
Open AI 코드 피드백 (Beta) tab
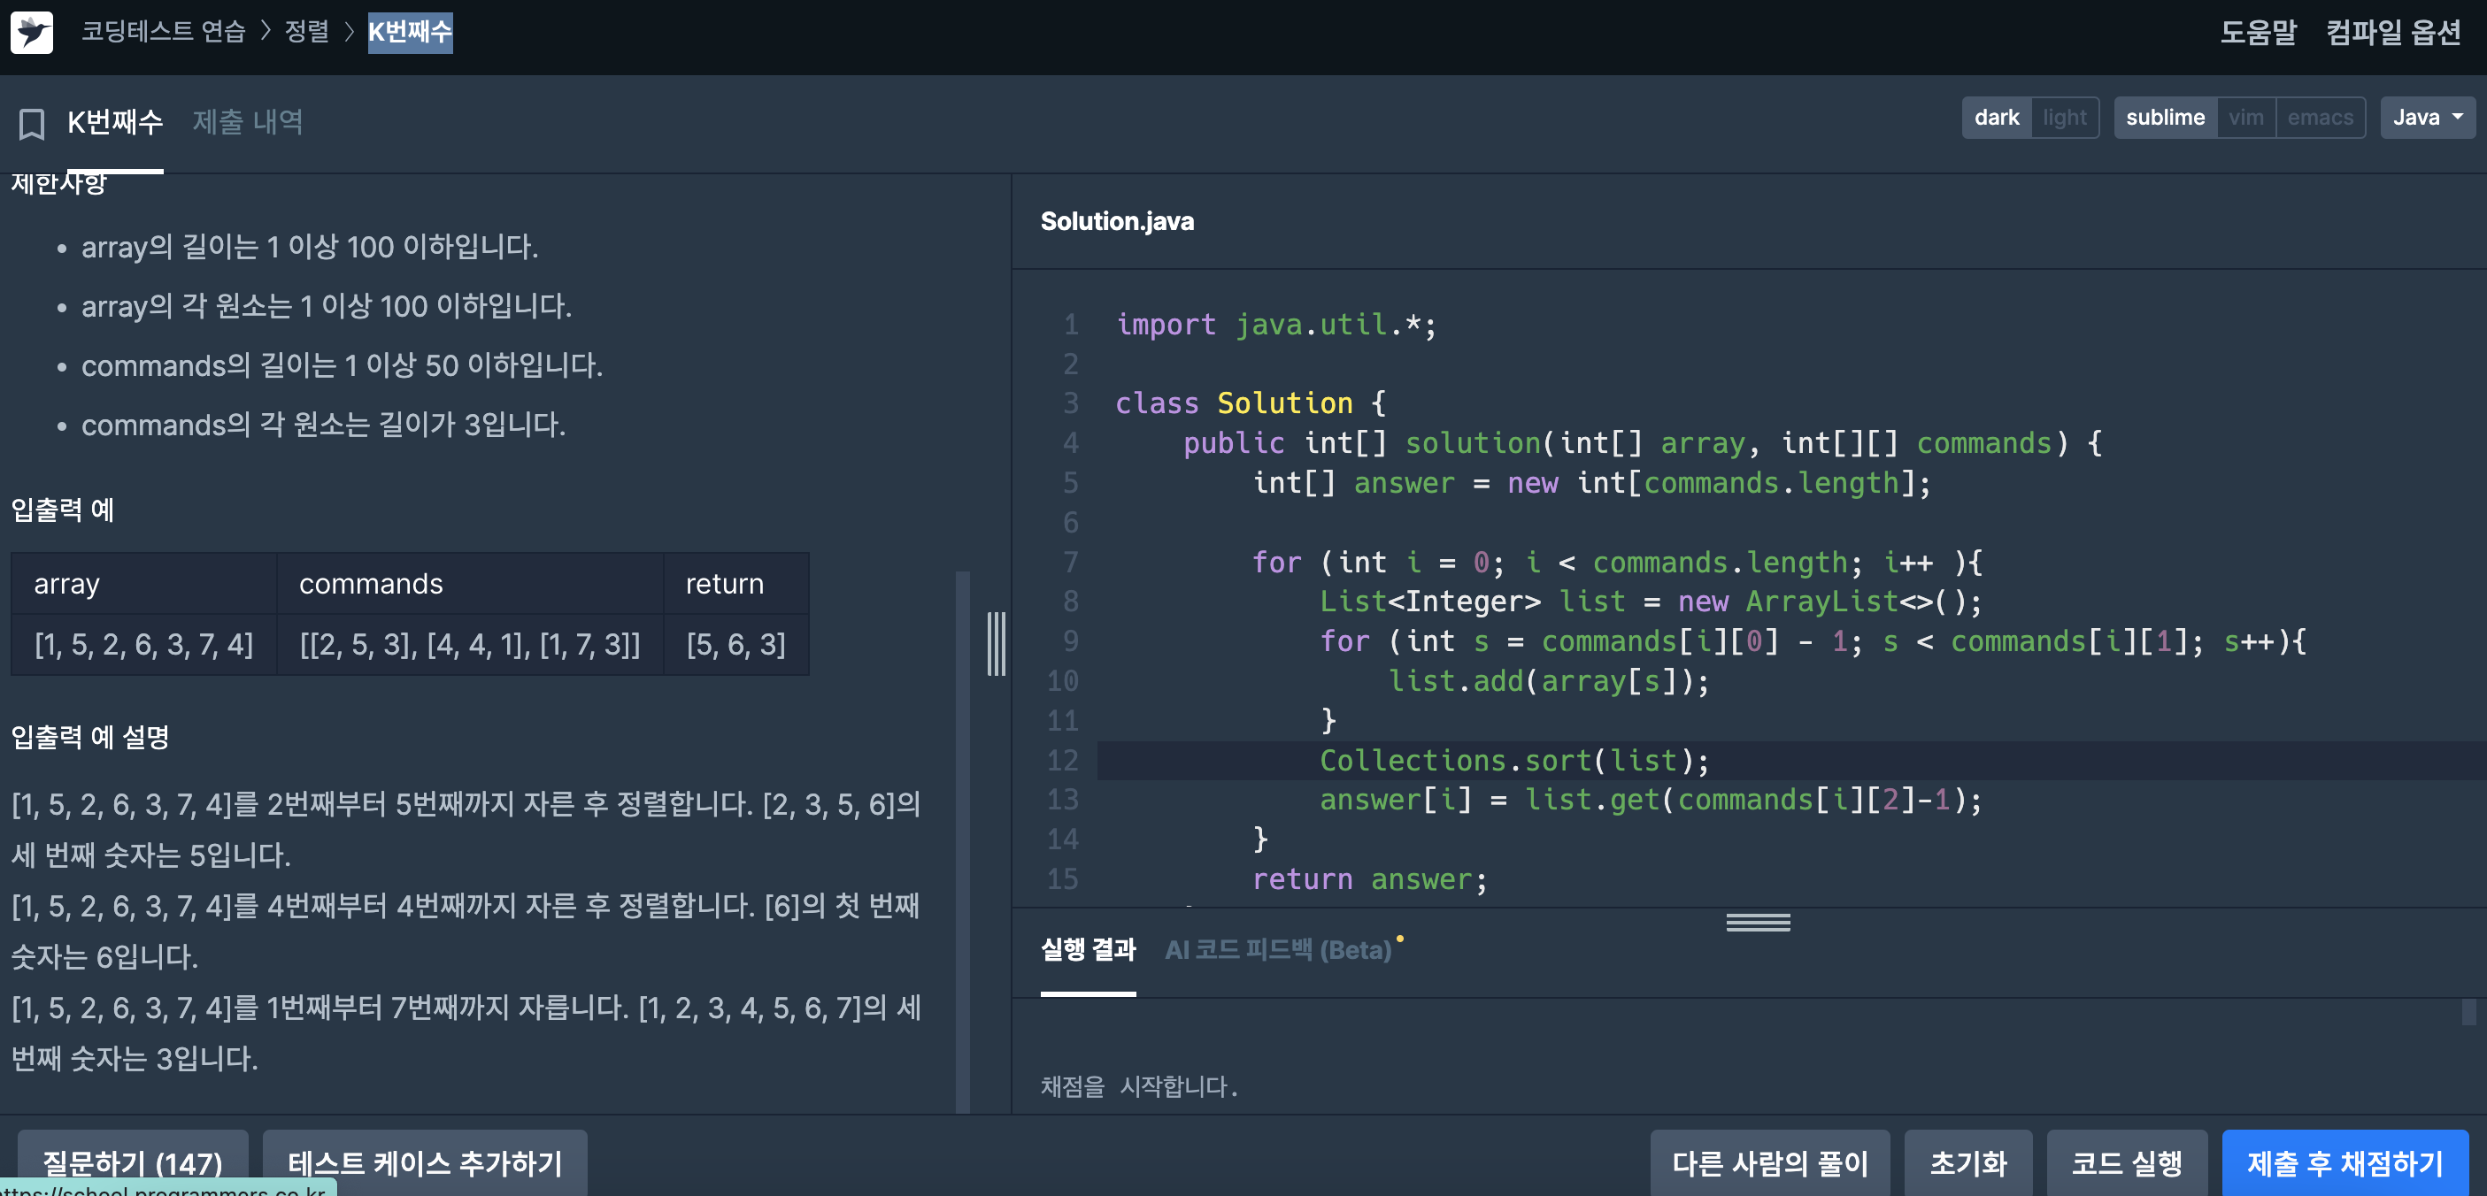click(1278, 950)
